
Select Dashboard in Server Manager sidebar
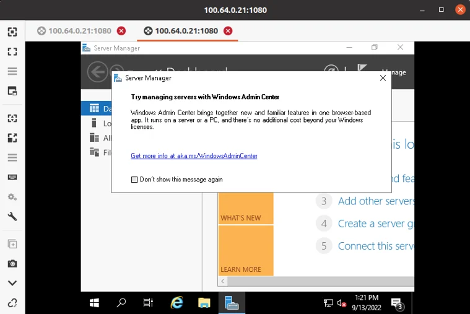click(97, 108)
